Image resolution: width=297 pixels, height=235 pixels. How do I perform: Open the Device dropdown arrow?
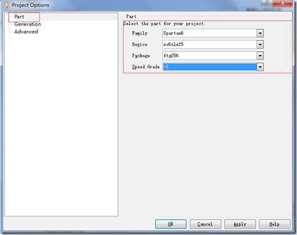[260, 45]
